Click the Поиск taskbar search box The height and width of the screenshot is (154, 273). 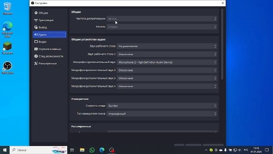[38, 150]
